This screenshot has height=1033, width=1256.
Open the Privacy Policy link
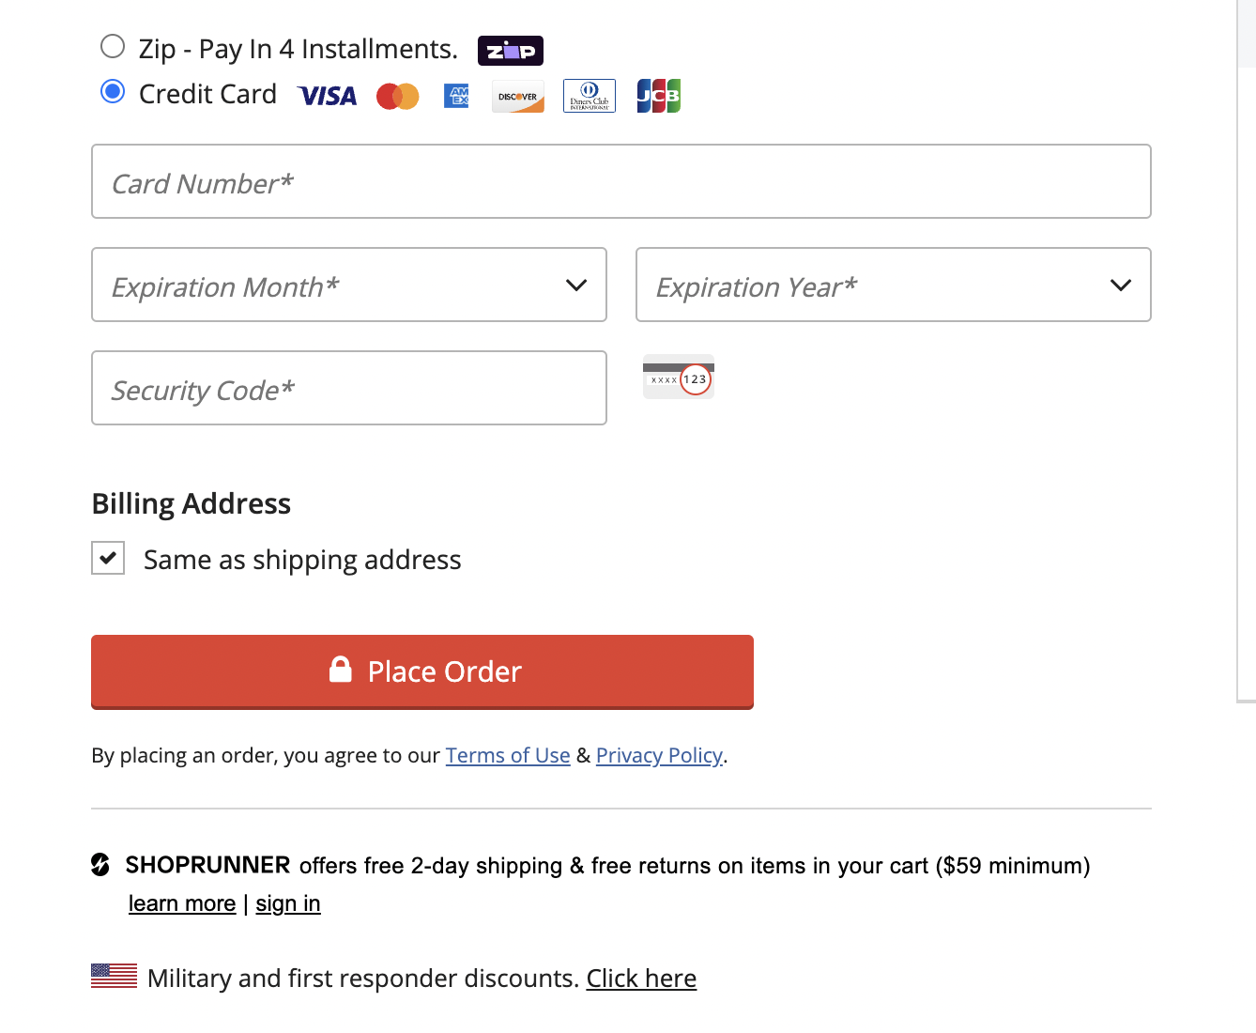click(659, 756)
